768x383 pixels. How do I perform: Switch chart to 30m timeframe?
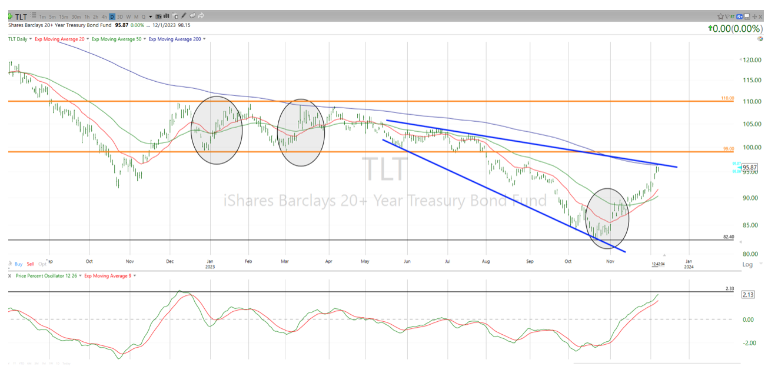click(77, 17)
